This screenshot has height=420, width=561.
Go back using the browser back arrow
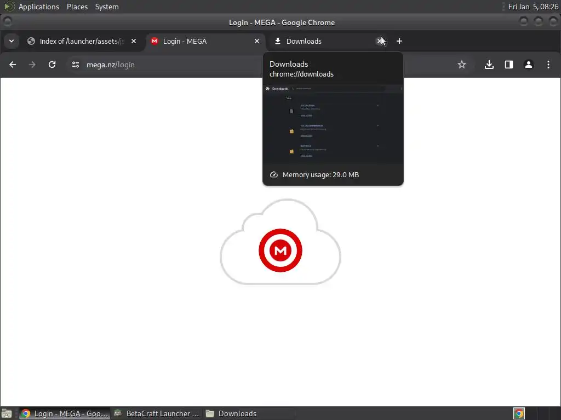13,65
